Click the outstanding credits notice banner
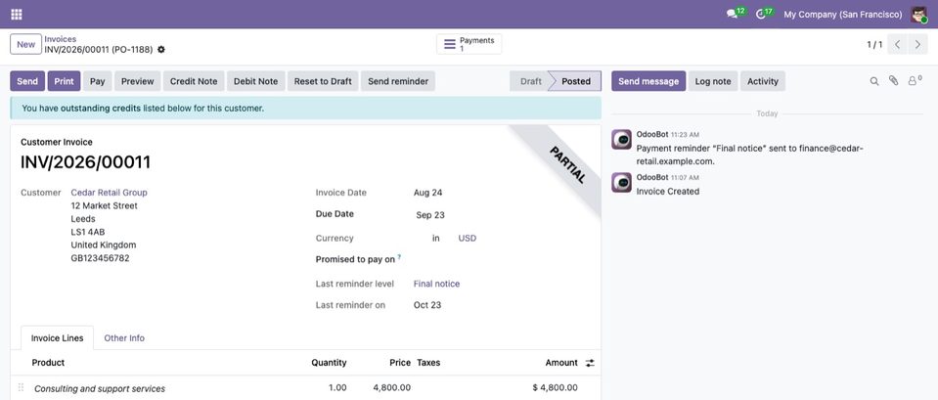 click(306, 109)
